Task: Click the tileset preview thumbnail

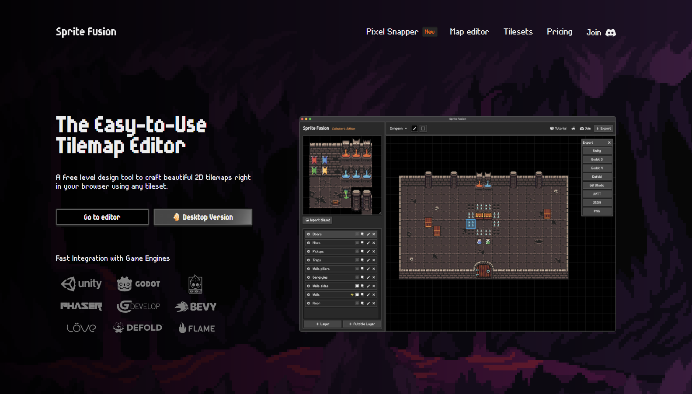Action: tap(342, 175)
